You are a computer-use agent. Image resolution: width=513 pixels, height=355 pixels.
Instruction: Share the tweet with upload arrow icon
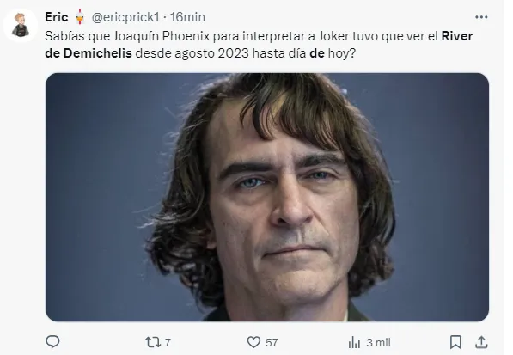[481, 342]
